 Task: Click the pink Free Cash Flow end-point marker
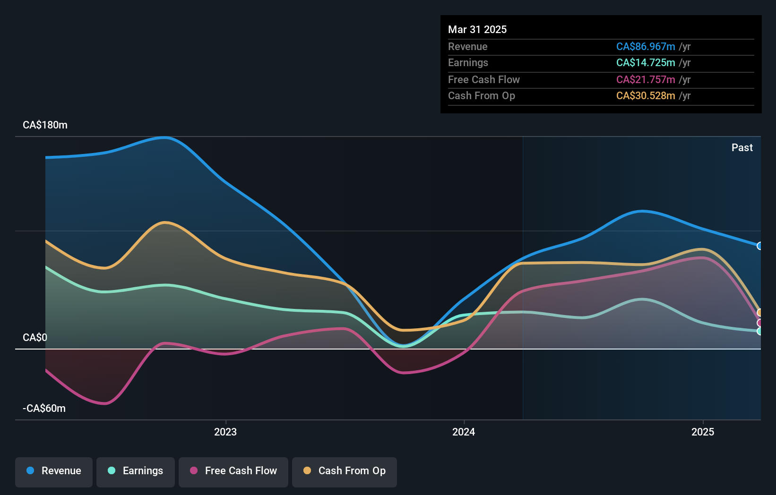[760, 323]
